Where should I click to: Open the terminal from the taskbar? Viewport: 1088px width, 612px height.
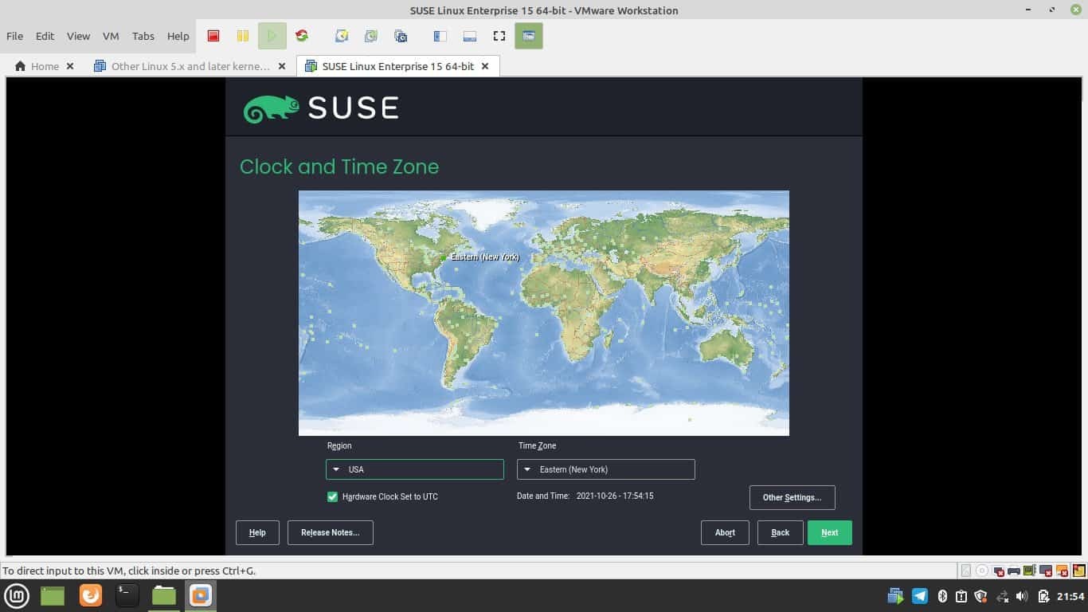(127, 595)
